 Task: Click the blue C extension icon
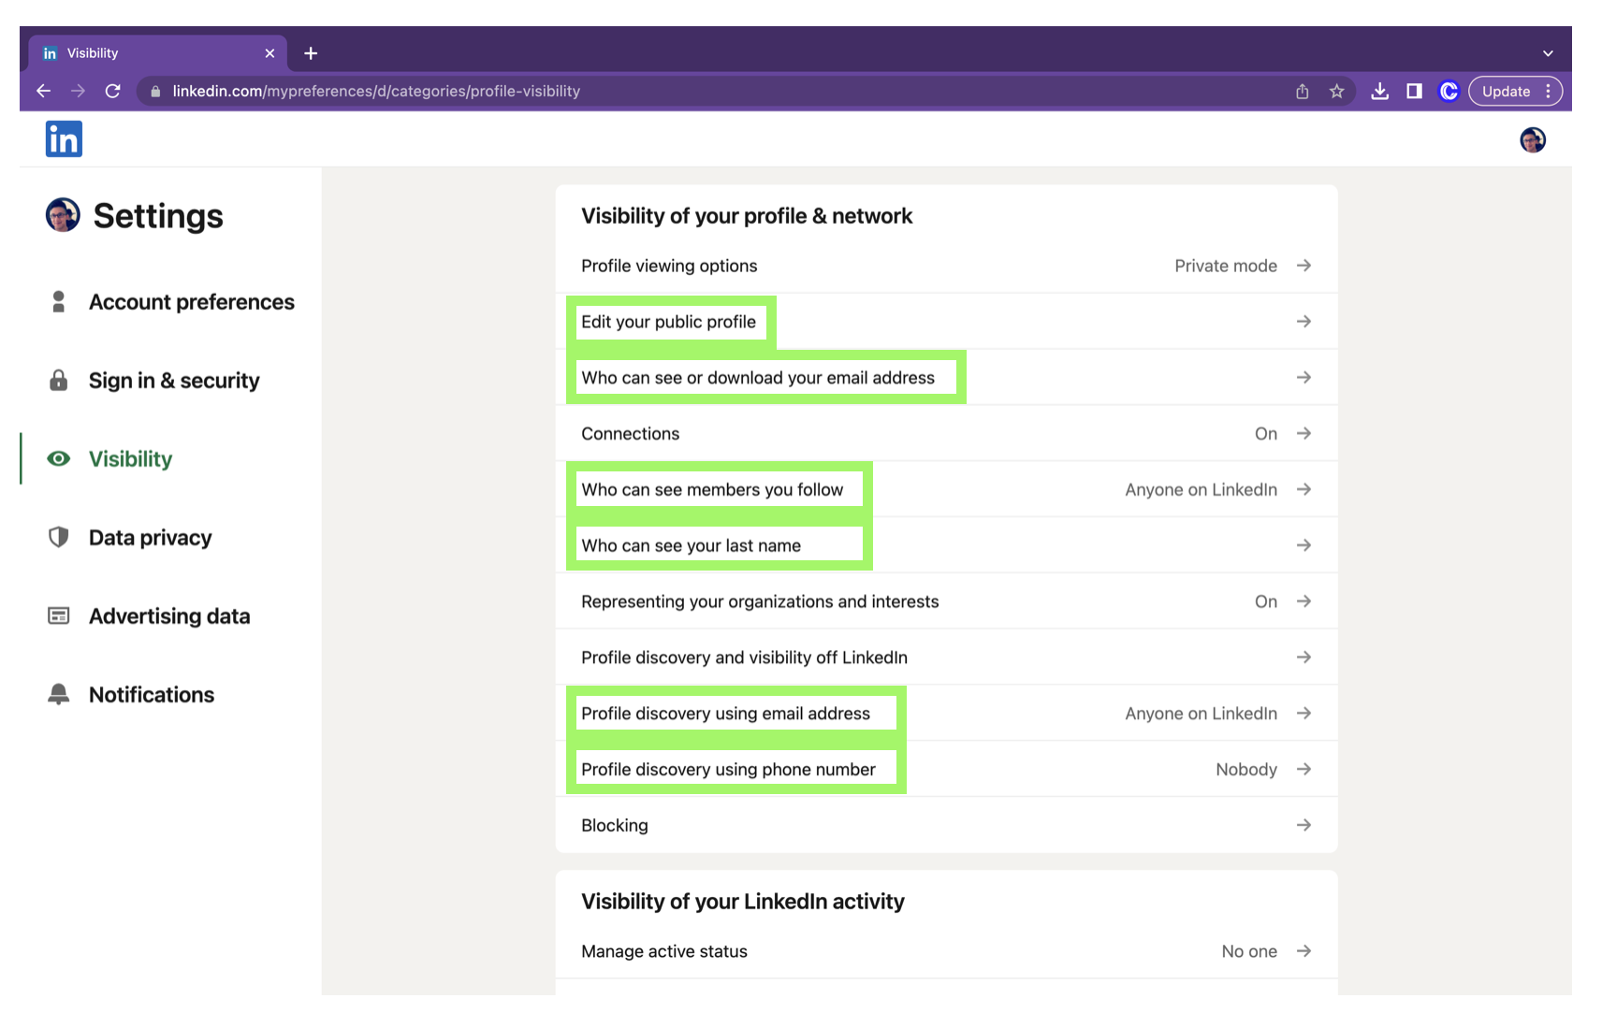[x=1449, y=91]
